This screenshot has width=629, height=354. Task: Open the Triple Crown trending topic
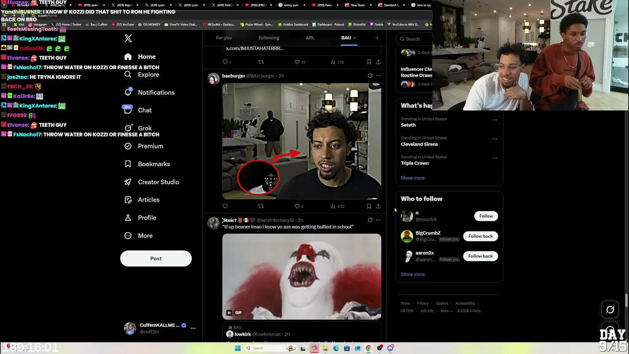(415, 163)
